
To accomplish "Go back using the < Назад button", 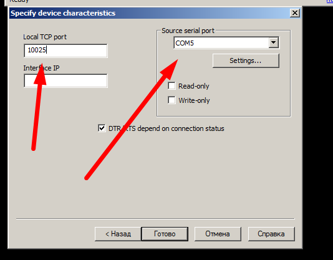I will click(x=118, y=234).
